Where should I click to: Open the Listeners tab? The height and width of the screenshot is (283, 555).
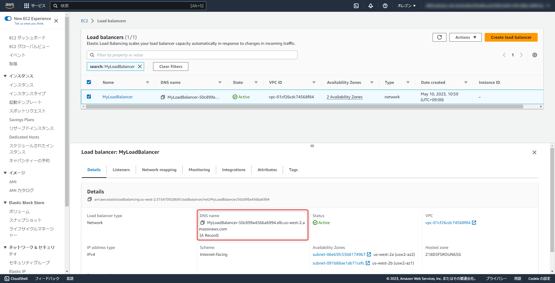121,170
